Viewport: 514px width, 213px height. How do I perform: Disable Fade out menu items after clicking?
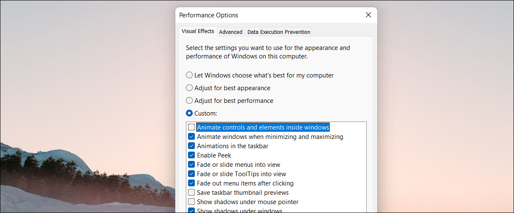tap(192, 183)
